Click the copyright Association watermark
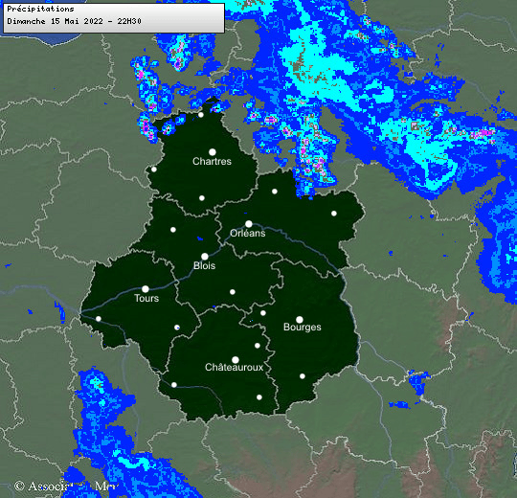The width and height of the screenshot is (517, 498). click(x=66, y=487)
